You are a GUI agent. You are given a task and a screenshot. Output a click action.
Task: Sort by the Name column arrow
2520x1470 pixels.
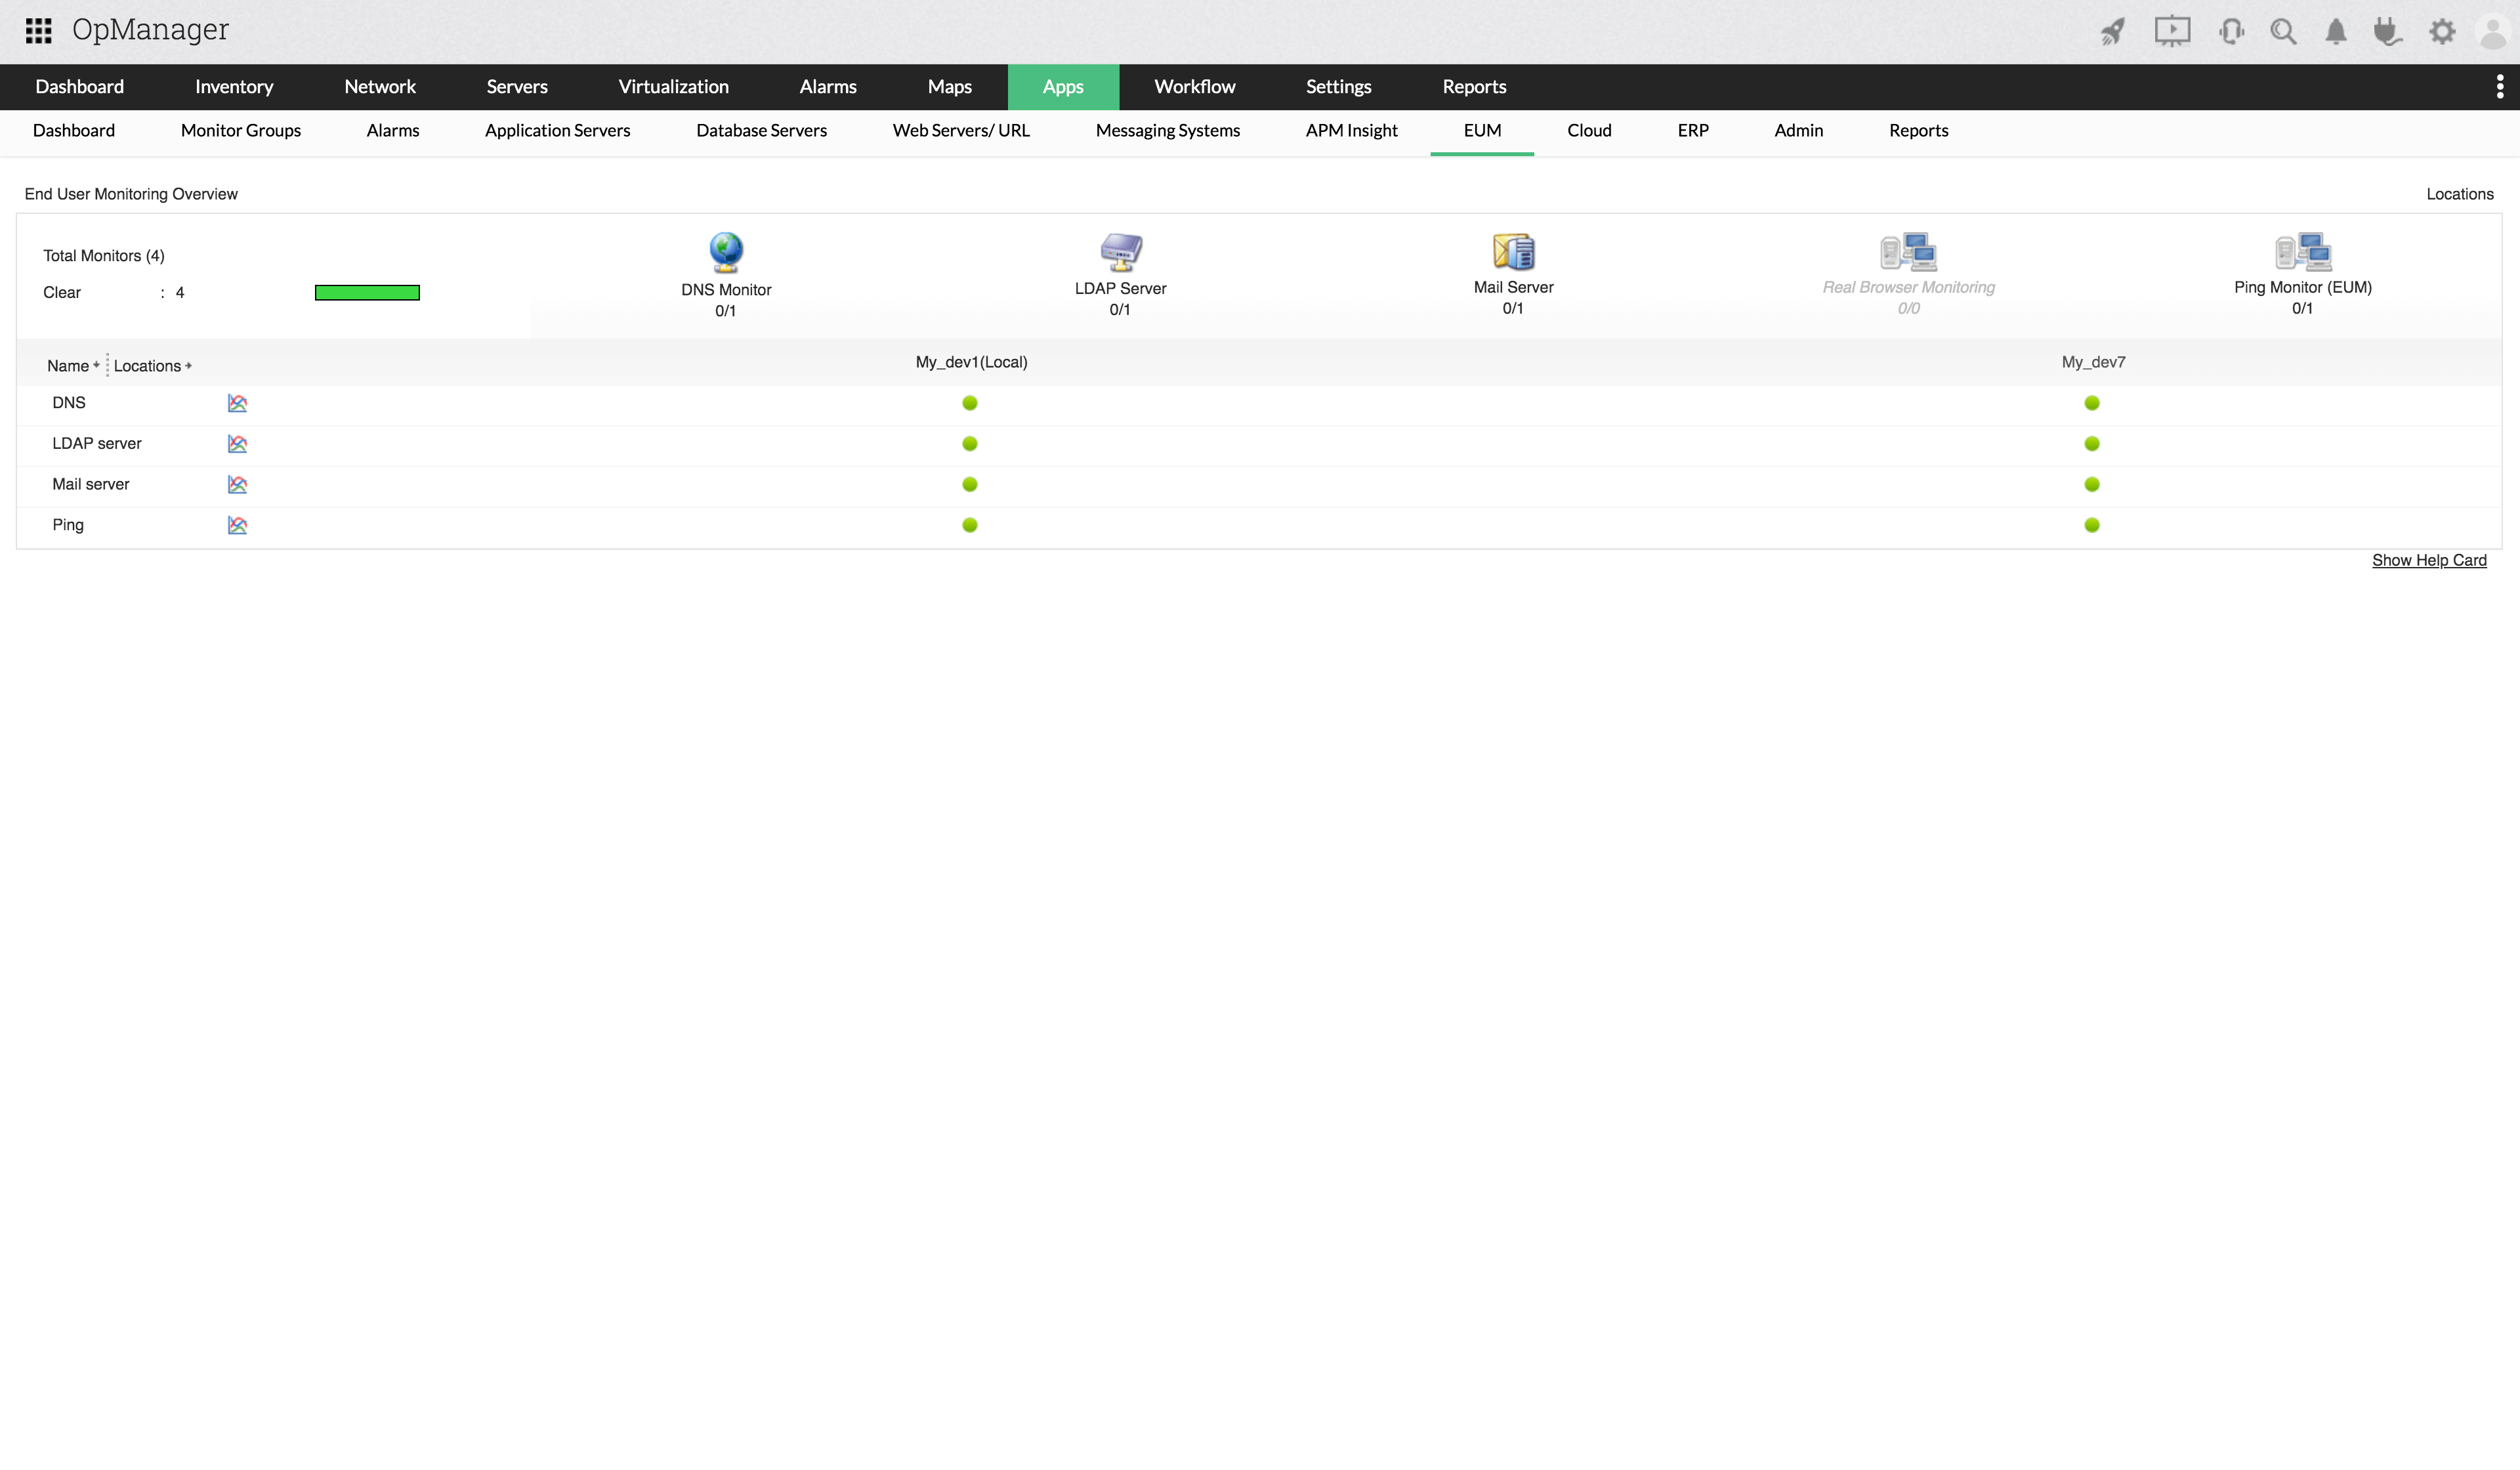click(96, 365)
